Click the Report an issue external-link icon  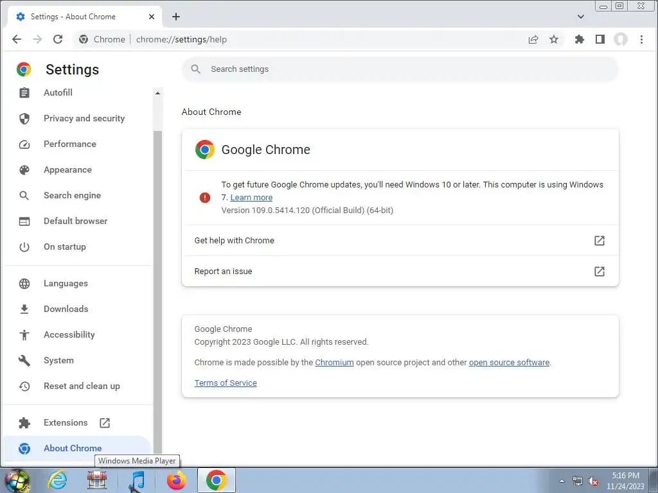click(x=600, y=272)
